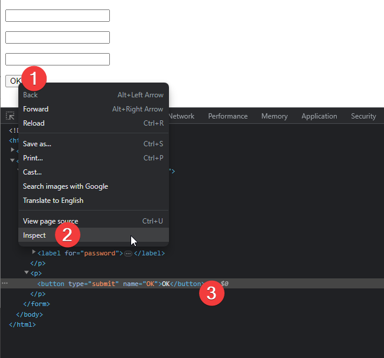Collapse the p element above button
The width and height of the screenshot is (384, 358).
pyautogui.click(x=27, y=272)
